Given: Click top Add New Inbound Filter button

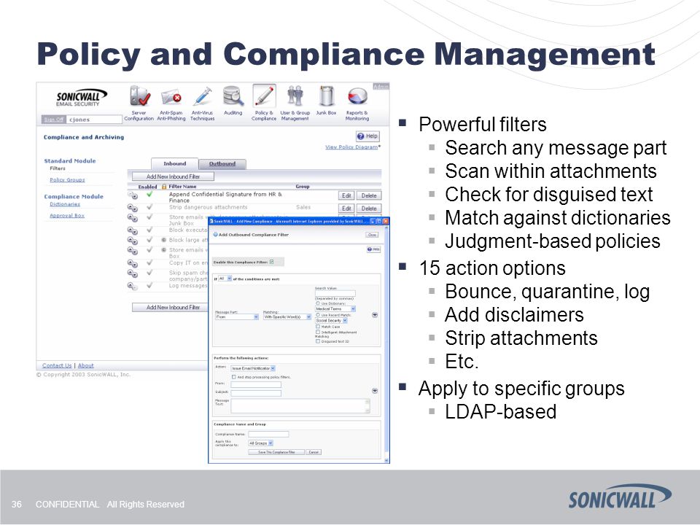Looking at the screenshot, I should [x=174, y=176].
